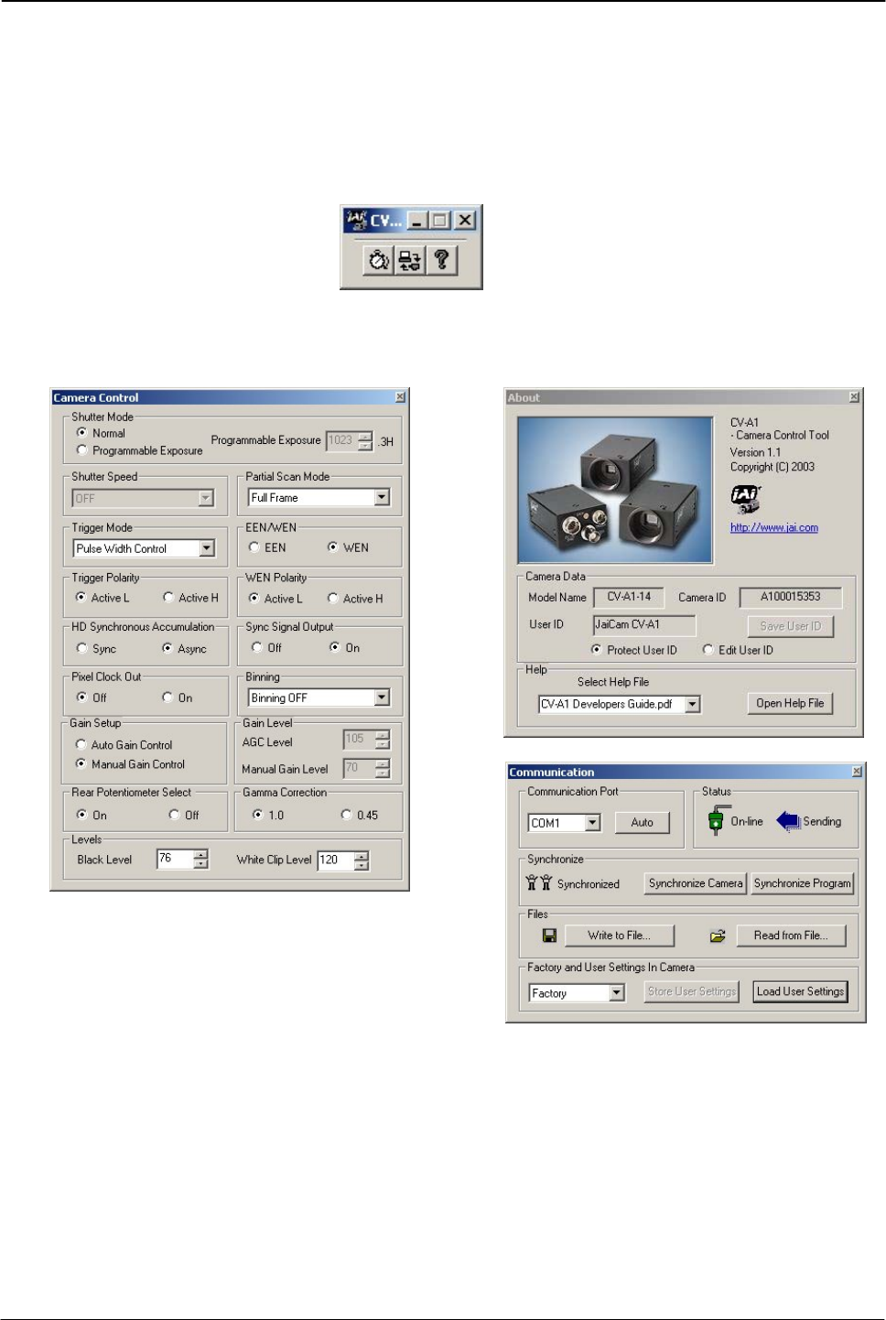This screenshot has height=1320, width=886.
Task: Click the blue Sending arrow icon
Action: point(788,821)
